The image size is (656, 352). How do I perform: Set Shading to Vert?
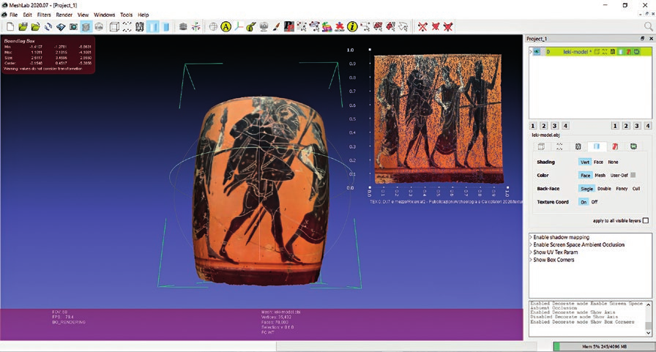click(585, 162)
